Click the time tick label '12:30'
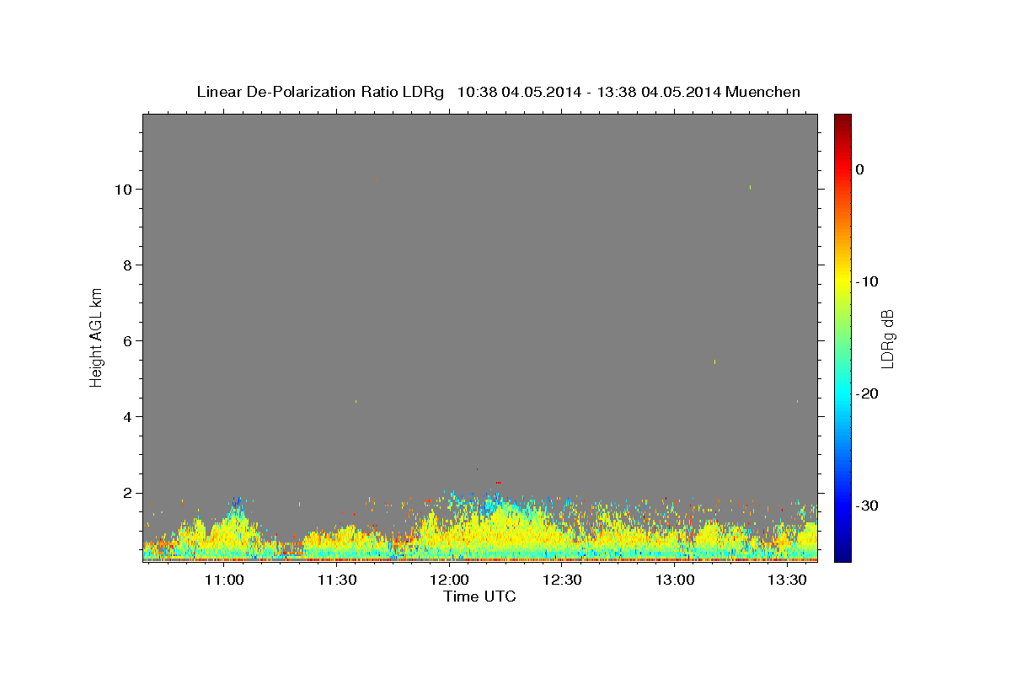 563,580
